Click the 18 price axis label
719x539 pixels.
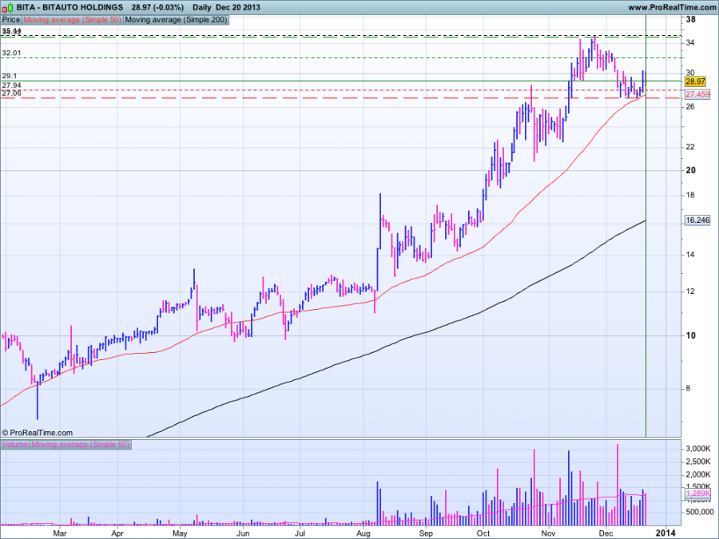[690, 196]
